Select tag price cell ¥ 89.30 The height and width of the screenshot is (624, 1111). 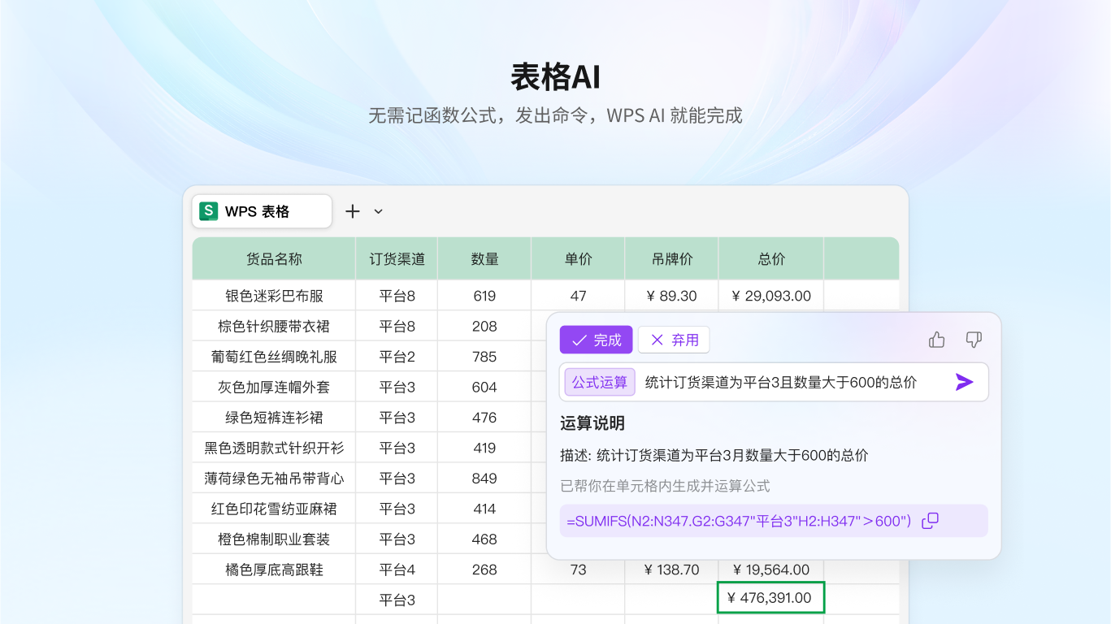671,296
